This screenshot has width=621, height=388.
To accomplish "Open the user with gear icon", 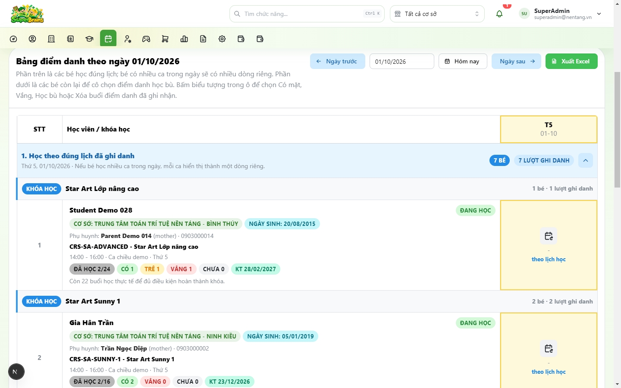I will click(x=127, y=39).
